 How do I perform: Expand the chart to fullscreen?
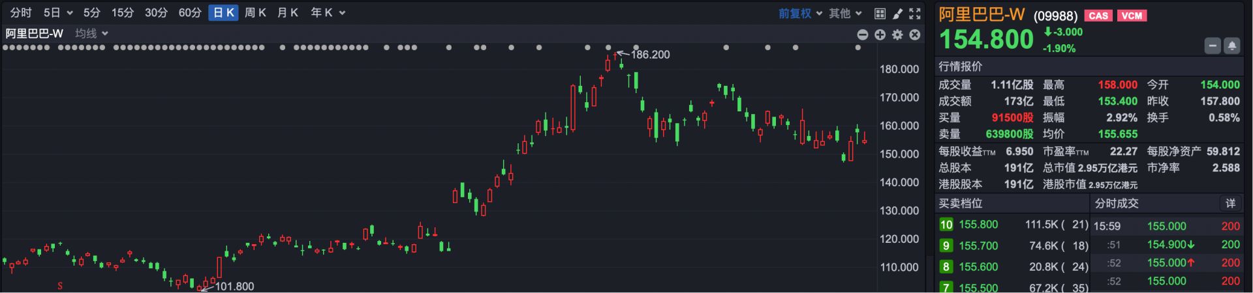[x=915, y=13]
